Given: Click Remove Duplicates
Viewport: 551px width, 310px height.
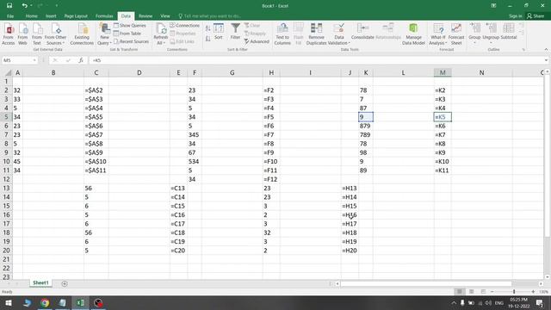Looking at the screenshot, I should pos(316,34).
